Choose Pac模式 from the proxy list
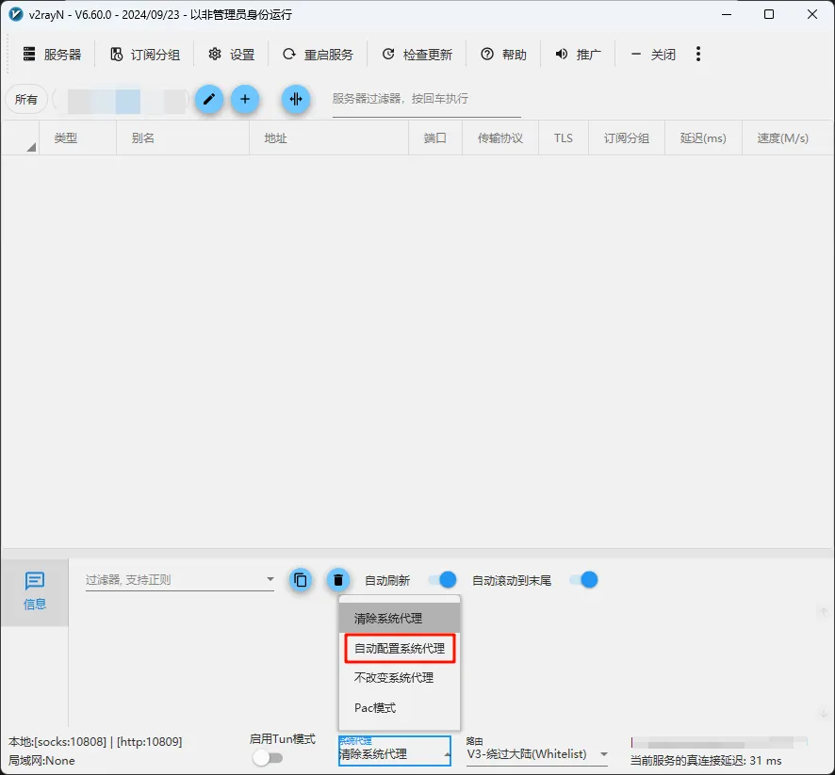Image resolution: width=835 pixels, height=775 pixels. [x=400, y=708]
